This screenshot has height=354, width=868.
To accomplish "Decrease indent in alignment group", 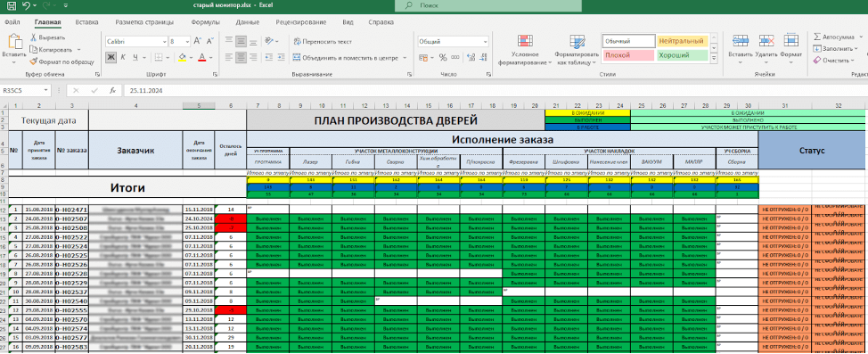I will (268, 57).
